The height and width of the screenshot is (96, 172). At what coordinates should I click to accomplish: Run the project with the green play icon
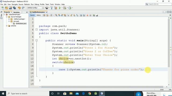pyautogui.click(x=60, y=8)
